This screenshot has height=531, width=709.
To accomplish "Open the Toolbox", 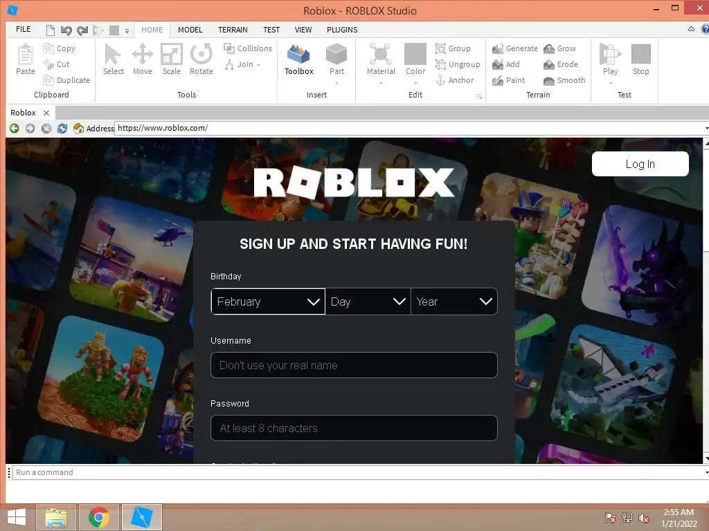I will (299, 59).
